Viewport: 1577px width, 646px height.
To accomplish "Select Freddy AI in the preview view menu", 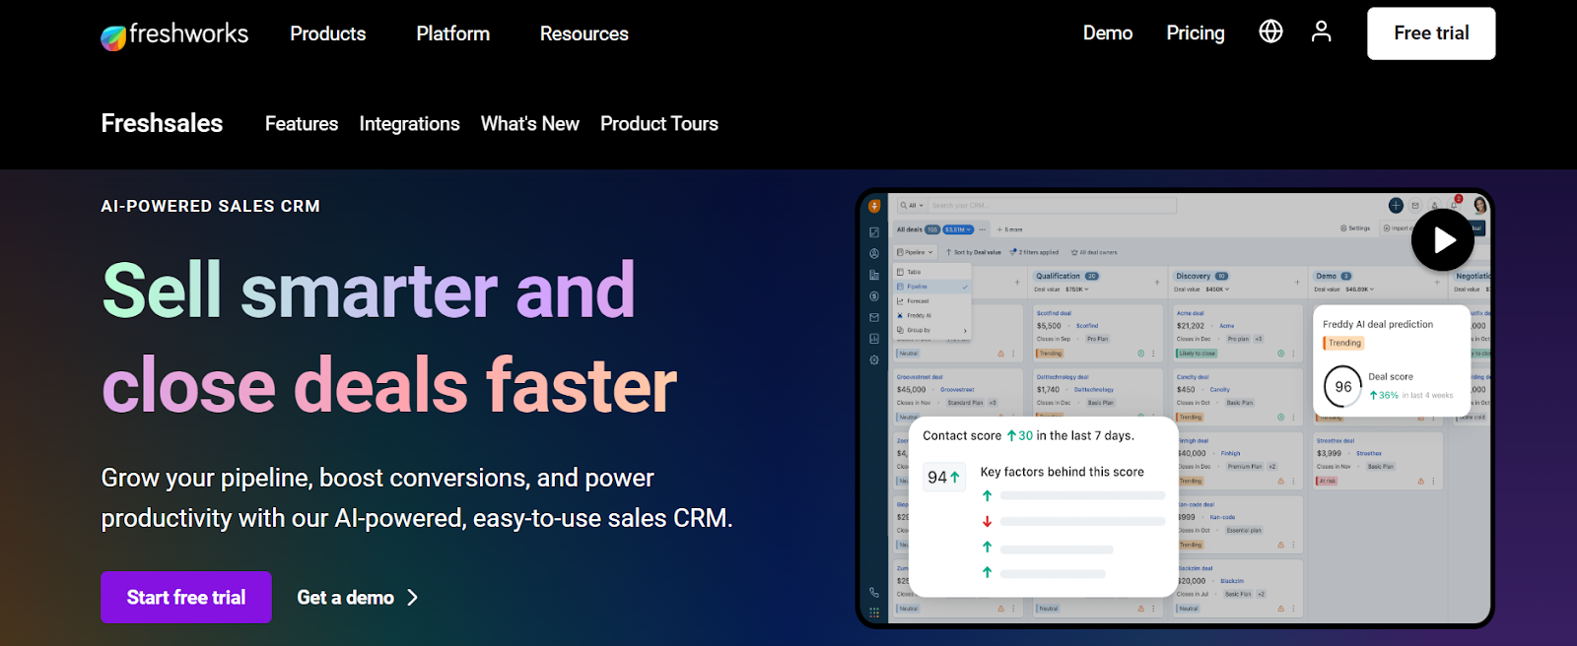I will (932, 316).
